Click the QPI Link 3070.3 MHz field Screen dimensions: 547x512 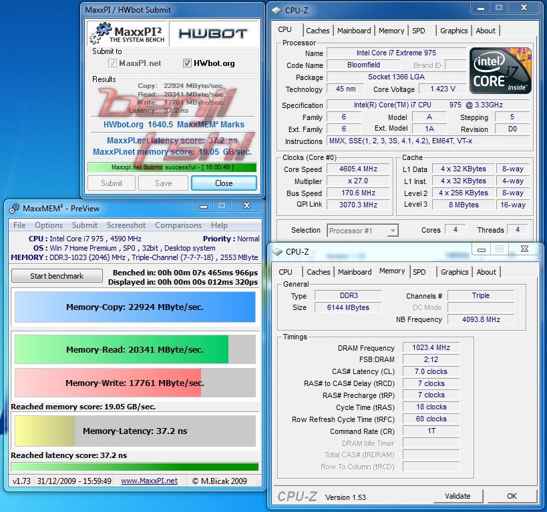coord(358,205)
